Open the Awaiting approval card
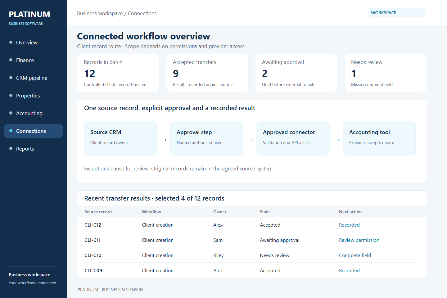Screen dimensions: 447x298 (296, 73)
